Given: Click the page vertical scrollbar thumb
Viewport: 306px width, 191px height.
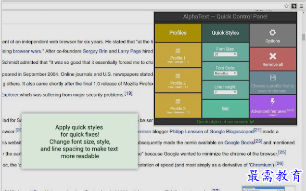Looking at the screenshot, I should (303, 37).
